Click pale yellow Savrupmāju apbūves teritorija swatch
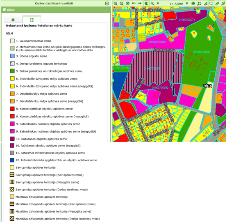The image size is (227, 222). 12,167
